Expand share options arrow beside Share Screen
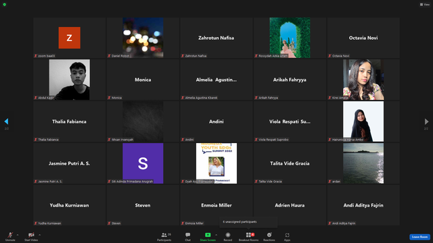433x243 pixels. point(216,235)
